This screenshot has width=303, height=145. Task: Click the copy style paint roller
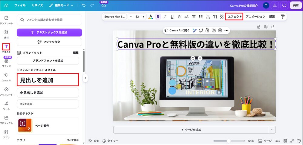(283, 17)
